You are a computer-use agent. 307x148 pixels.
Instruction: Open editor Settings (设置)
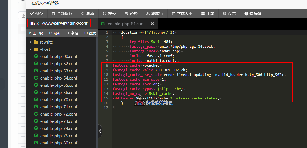click(229, 14)
